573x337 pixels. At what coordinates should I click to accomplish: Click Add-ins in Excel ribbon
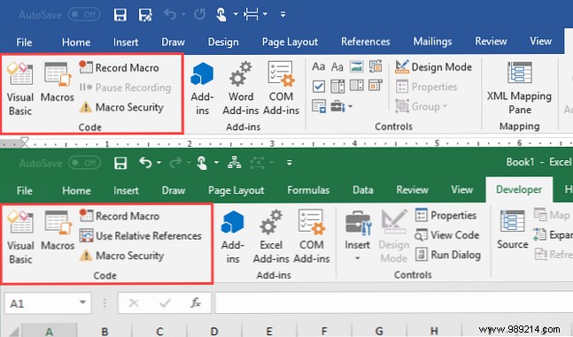(232, 237)
